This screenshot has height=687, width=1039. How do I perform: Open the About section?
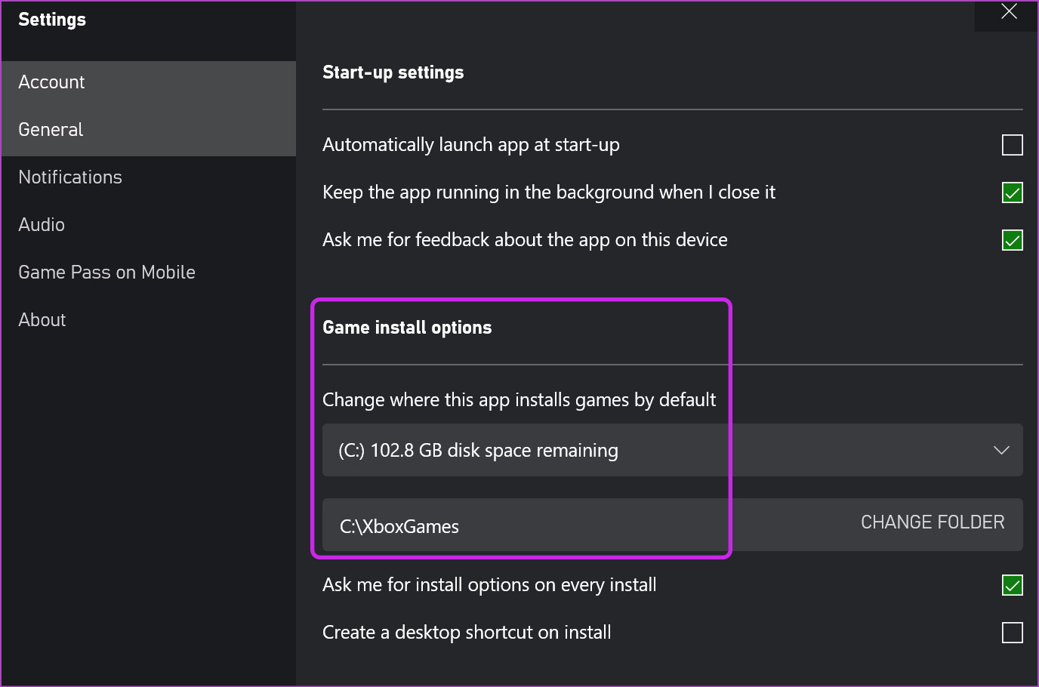pyautogui.click(x=148, y=320)
